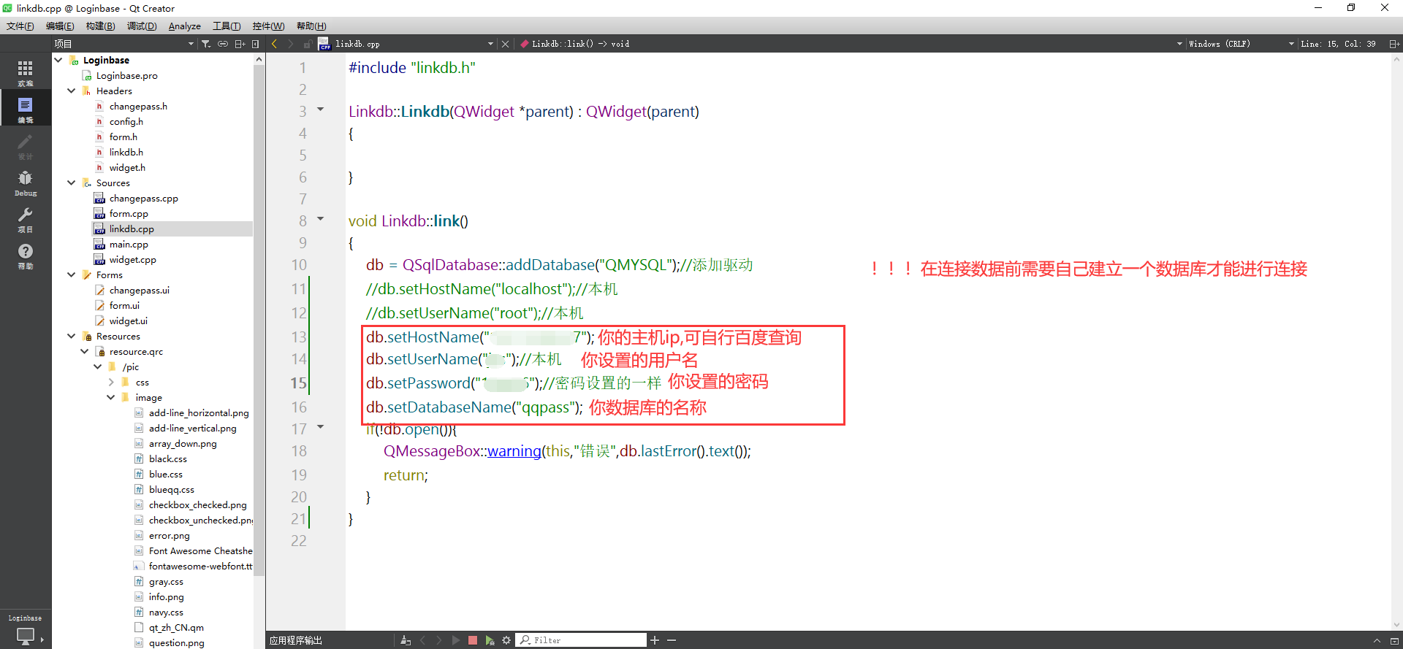1403x649 pixels.
Task: Open the Windows (CRLF) line ending dropdown
Action: [1241, 44]
